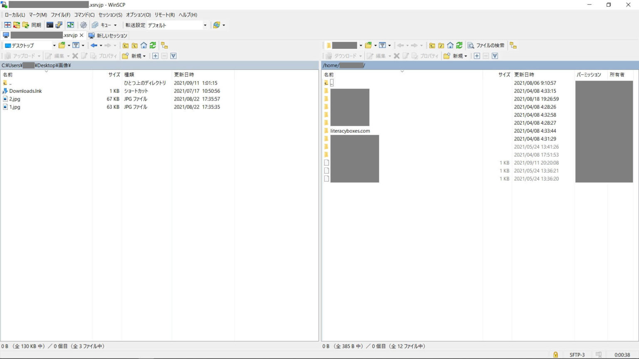Click the preferences gear icon
639x359 pixels.
click(83, 25)
